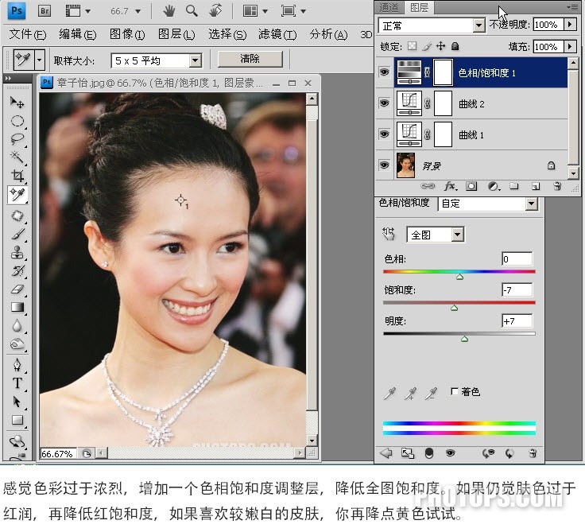Viewport: 585px width, 532px height.
Task: Open the 图像 menu
Action: pyautogui.click(x=127, y=34)
